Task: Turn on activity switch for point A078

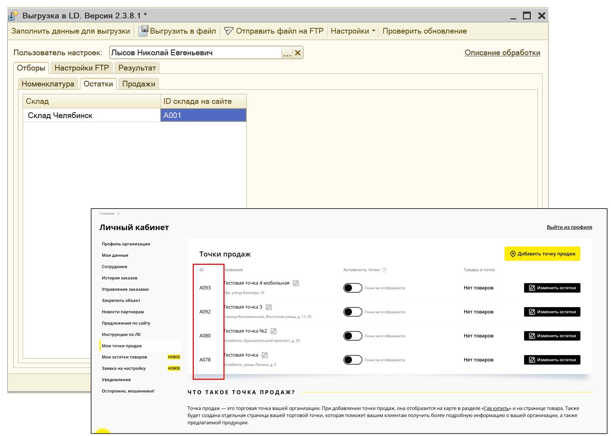Action: (353, 360)
